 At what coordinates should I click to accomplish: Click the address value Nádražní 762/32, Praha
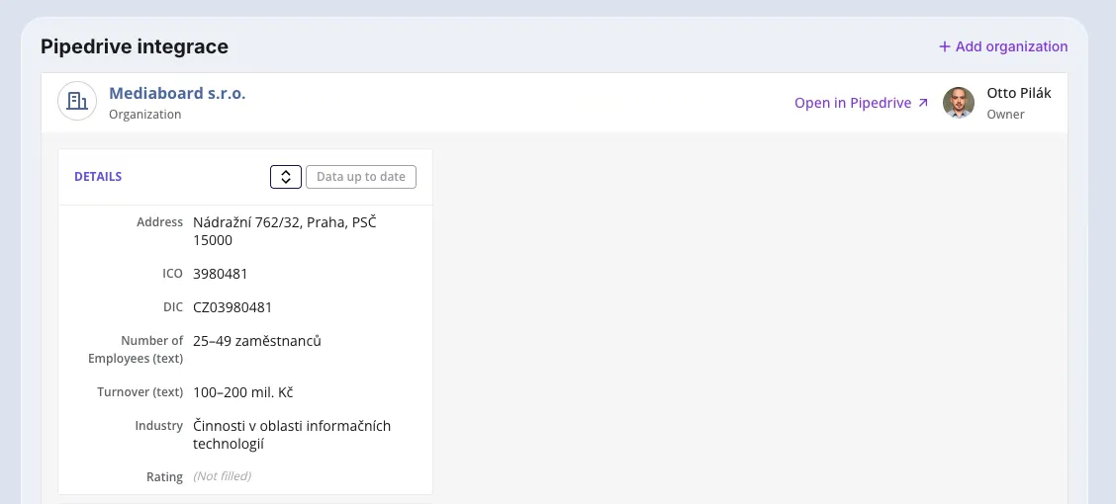click(x=285, y=231)
